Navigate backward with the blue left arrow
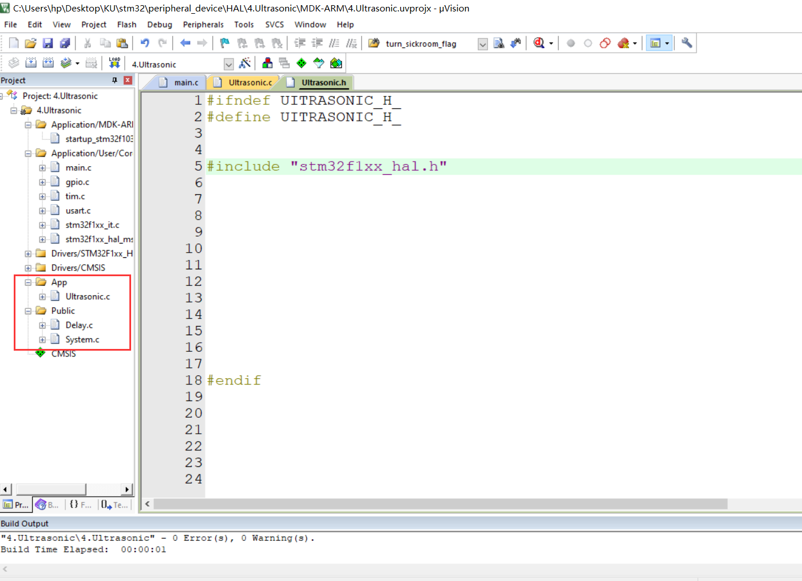This screenshot has width=802, height=581. click(x=185, y=43)
